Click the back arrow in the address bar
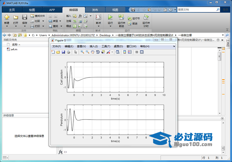 click(x=5, y=35)
